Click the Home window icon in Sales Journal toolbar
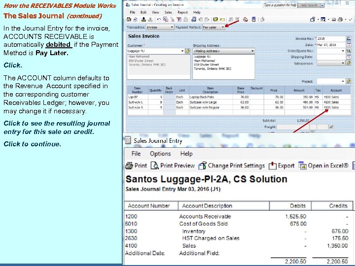 (x=129, y=19)
